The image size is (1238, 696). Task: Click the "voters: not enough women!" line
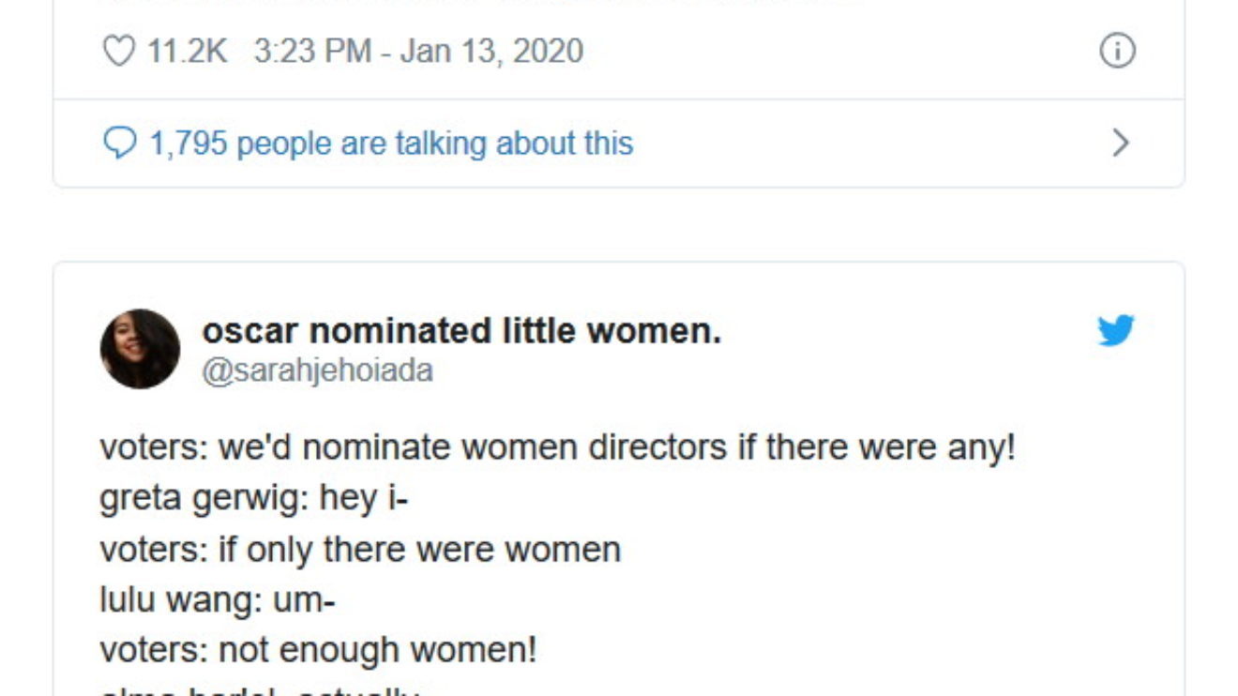point(318,649)
